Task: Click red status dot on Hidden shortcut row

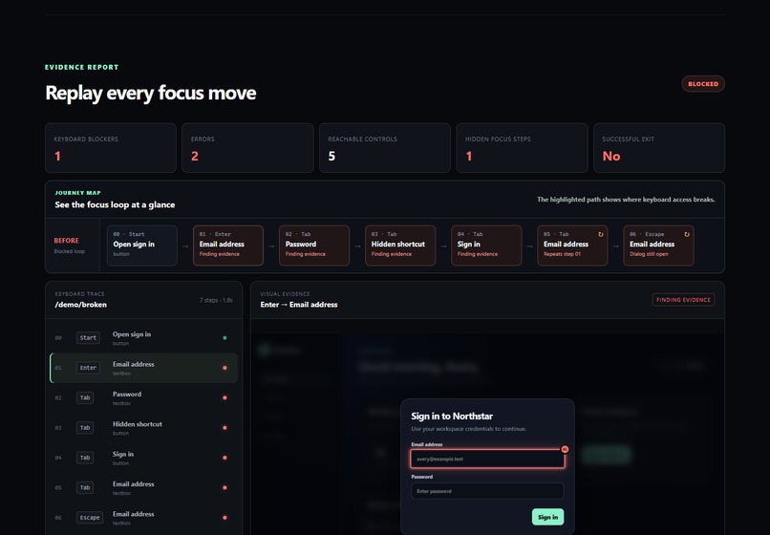Action: click(x=225, y=428)
